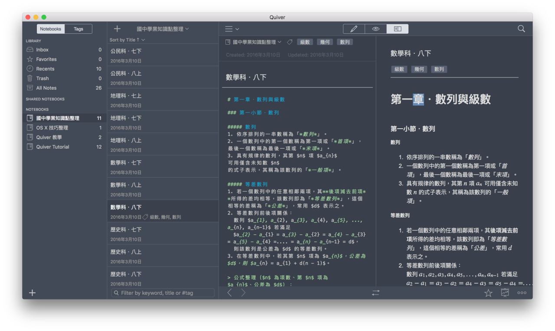The width and height of the screenshot is (555, 331).
Task: Click the 數列 tag in preview pane
Action: click(439, 69)
